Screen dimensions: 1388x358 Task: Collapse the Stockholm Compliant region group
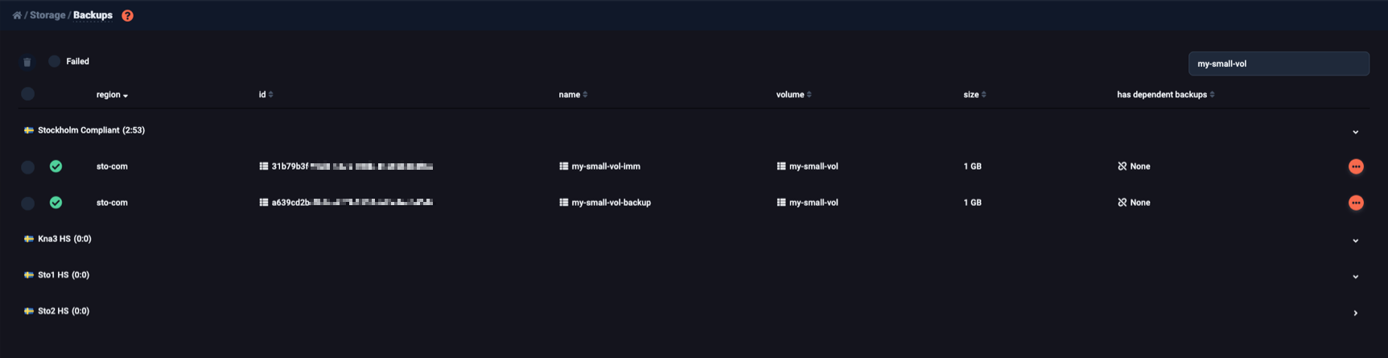1355,132
